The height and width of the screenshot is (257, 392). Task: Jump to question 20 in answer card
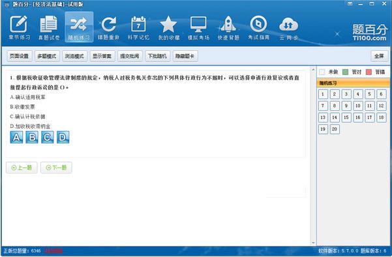click(x=335, y=129)
